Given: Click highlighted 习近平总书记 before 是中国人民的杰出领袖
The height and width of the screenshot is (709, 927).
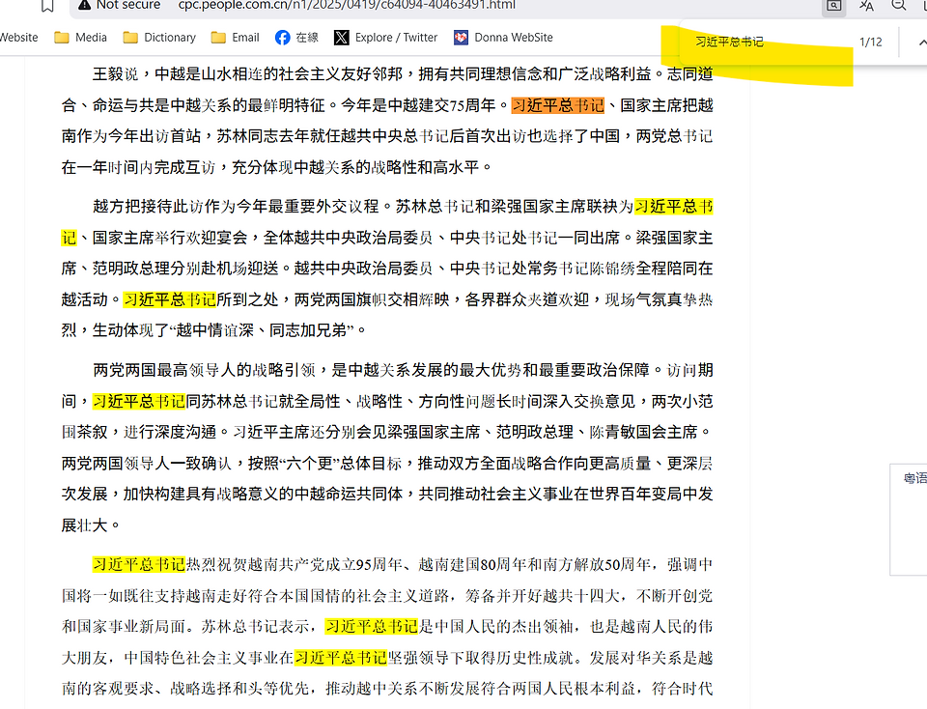Looking at the screenshot, I should 372,626.
